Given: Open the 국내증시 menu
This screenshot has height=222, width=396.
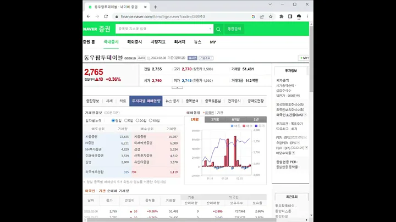Looking at the screenshot, I should click(x=111, y=42).
